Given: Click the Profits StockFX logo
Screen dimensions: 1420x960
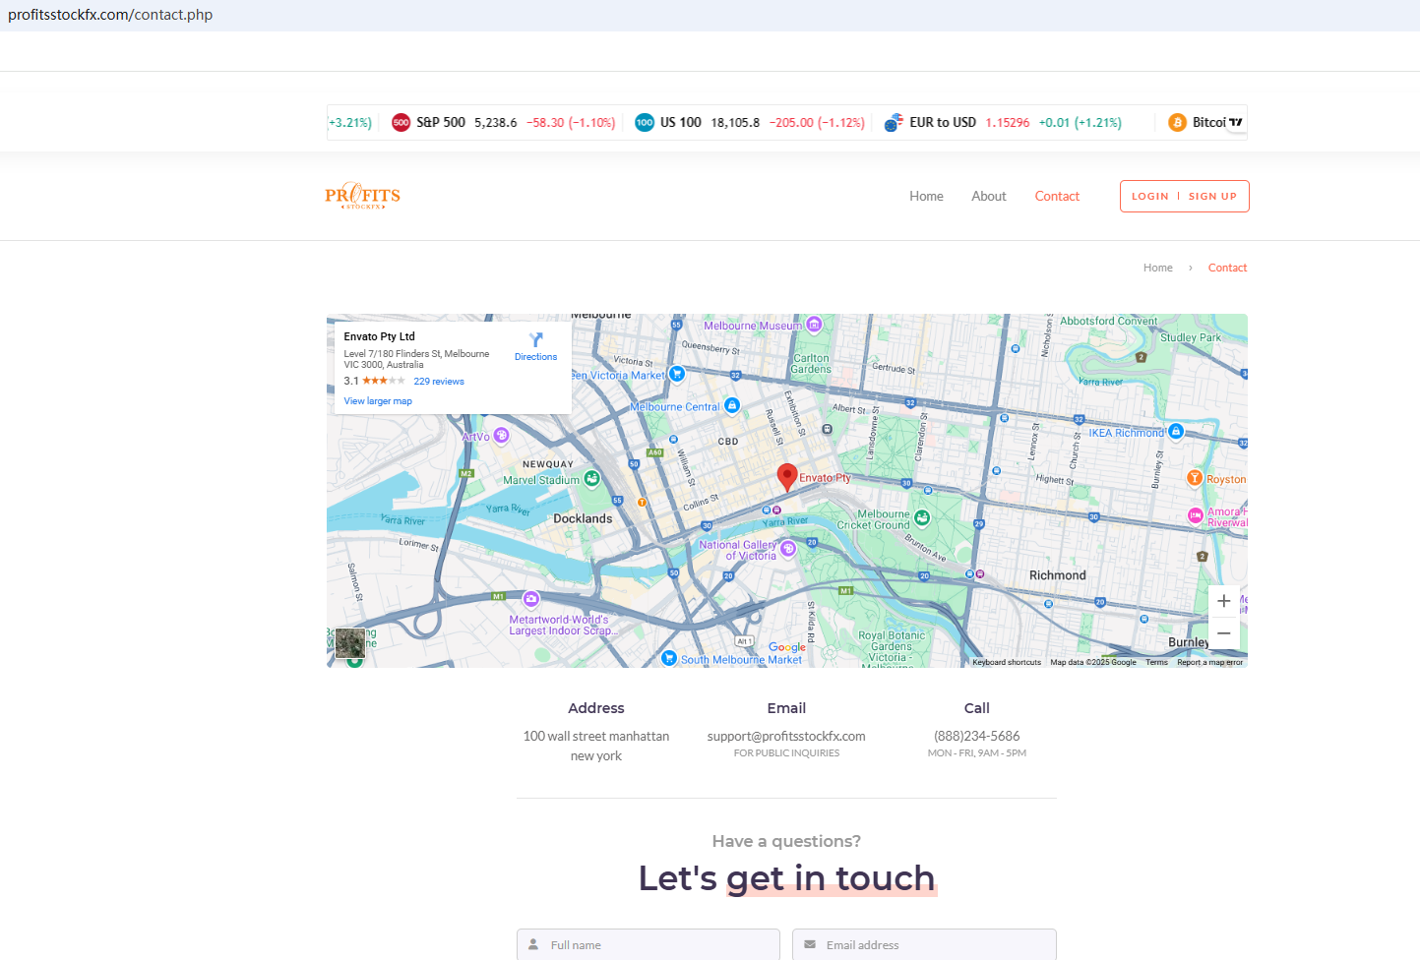Looking at the screenshot, I should [x=362, y=196].
